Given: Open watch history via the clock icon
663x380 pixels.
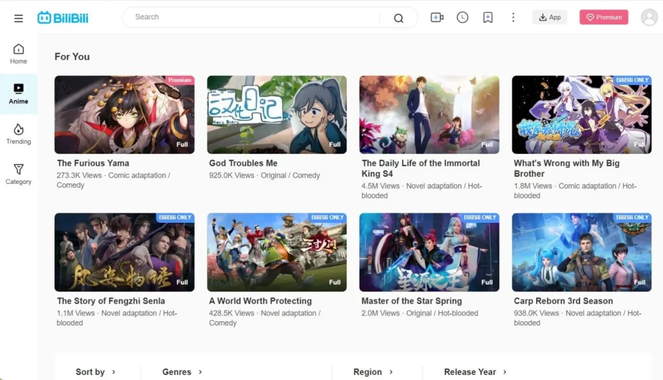Looking at the screenshot, I should tap(462, 17).
